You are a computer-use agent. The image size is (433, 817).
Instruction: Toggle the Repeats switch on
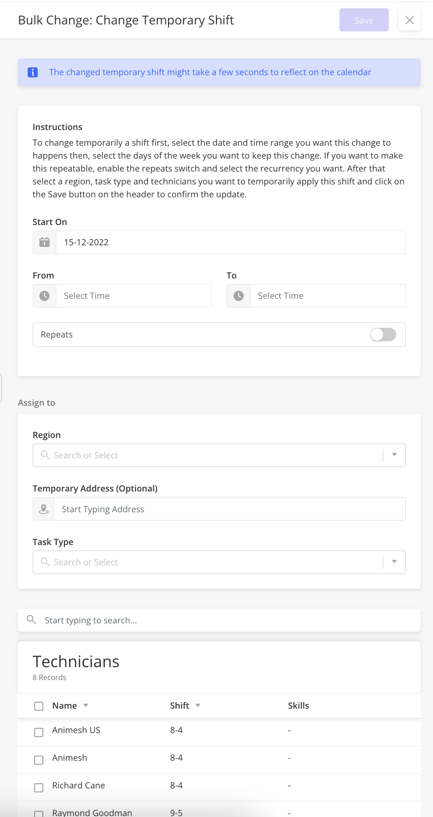(383, 334)
